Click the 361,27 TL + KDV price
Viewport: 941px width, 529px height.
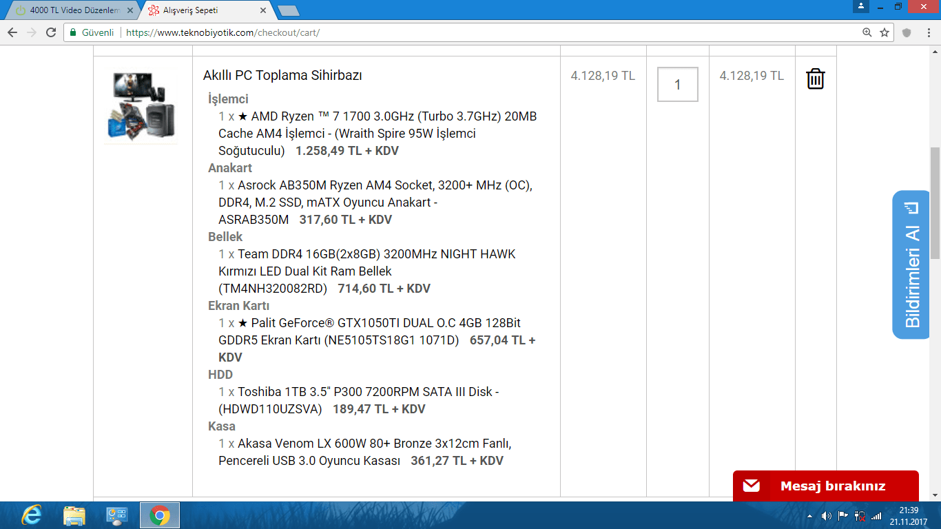click(457, 461)
